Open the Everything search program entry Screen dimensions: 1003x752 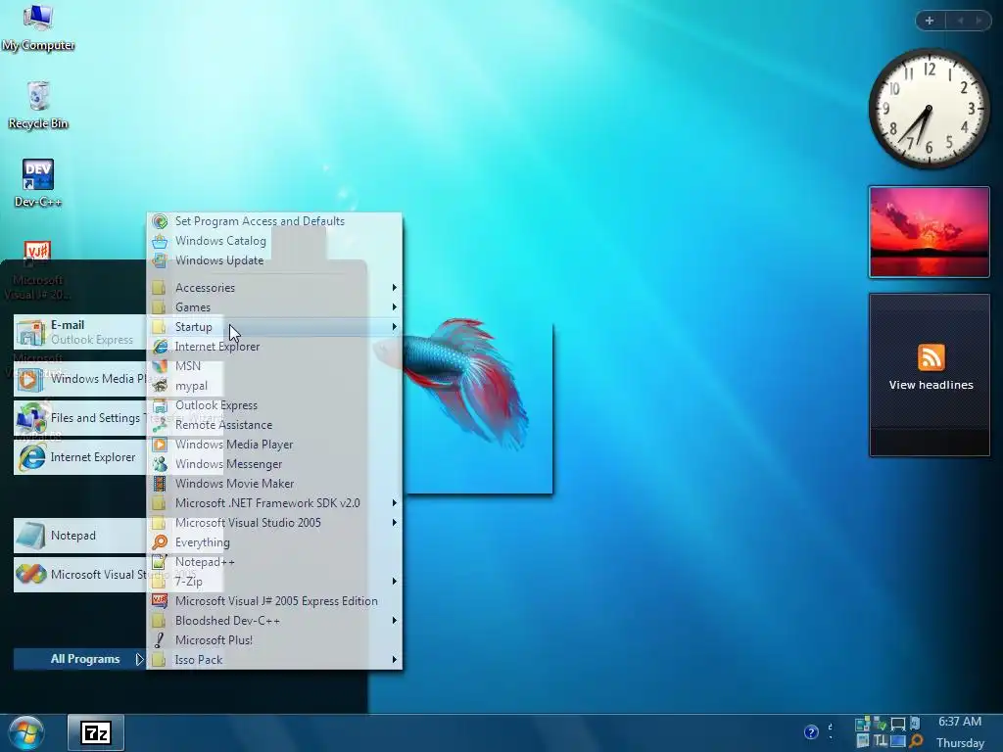[274, 542]
